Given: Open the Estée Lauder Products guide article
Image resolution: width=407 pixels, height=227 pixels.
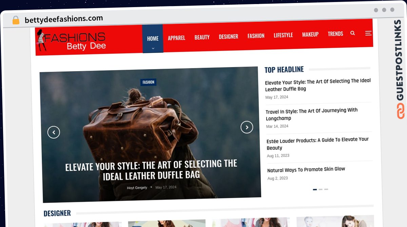Looking at the screenshot, I should click(x=318, y=143).
